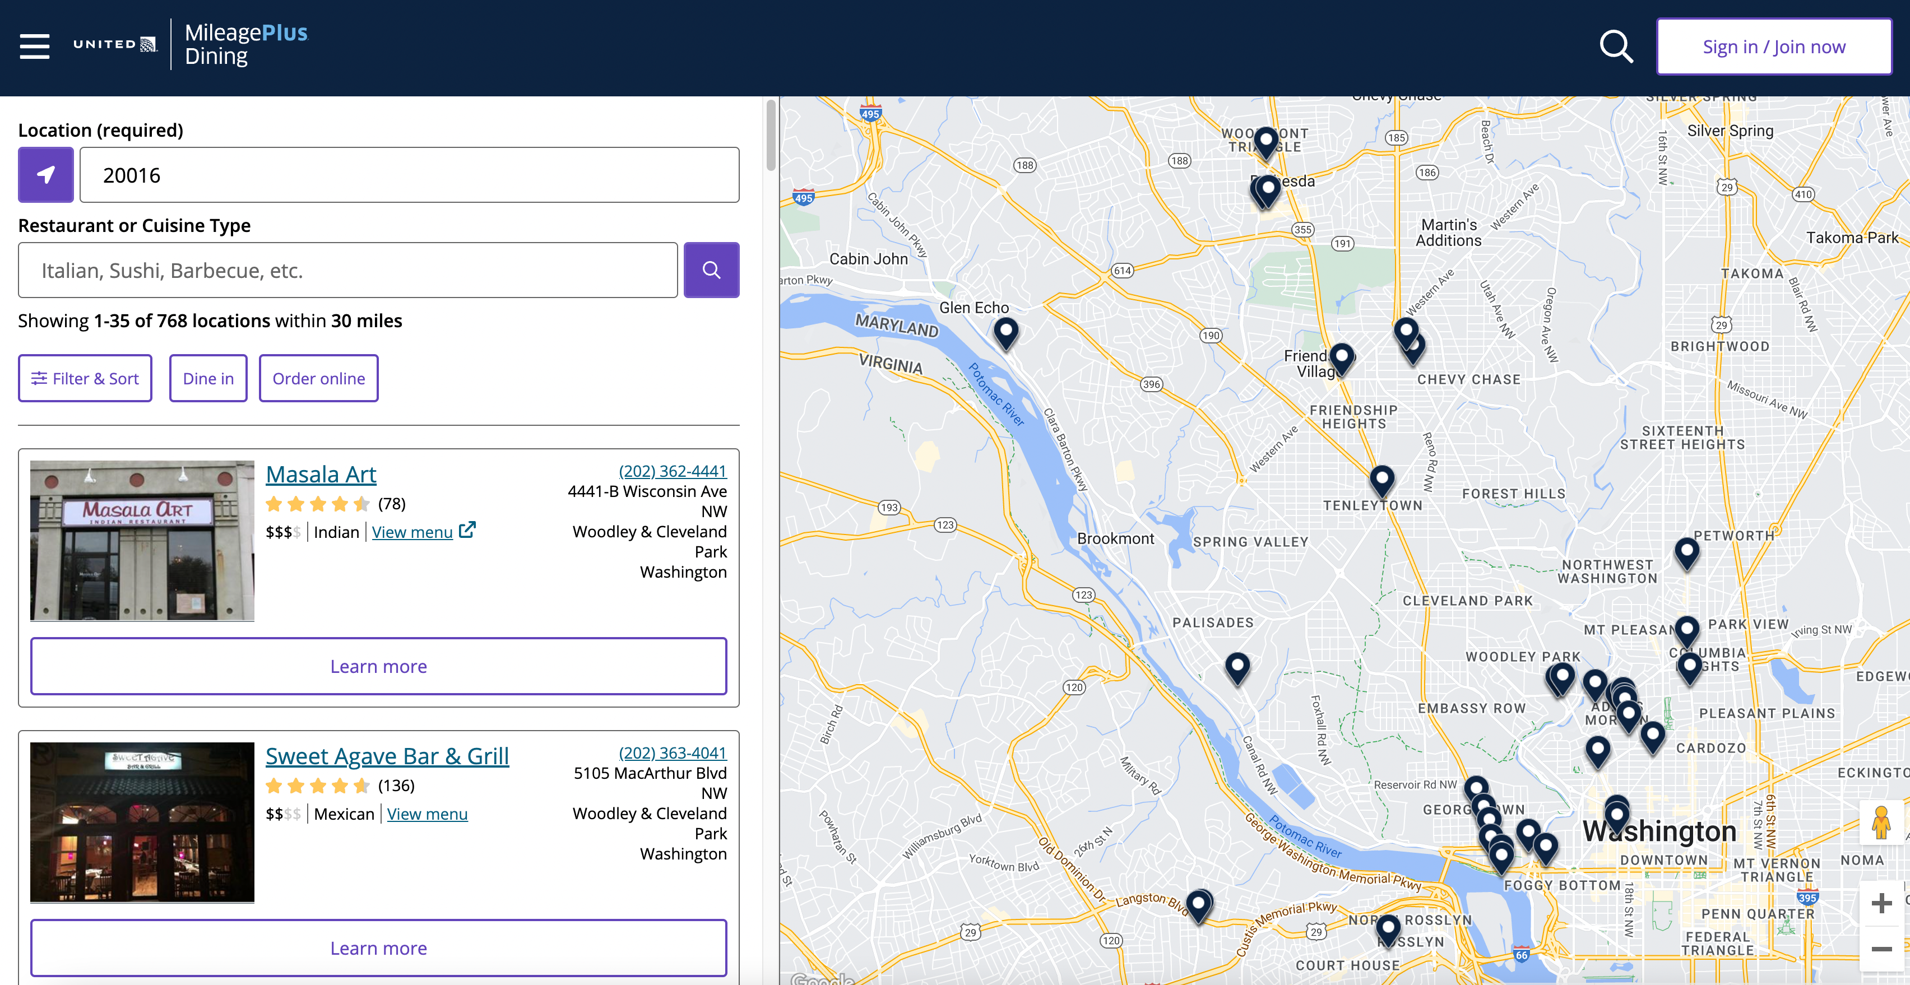Image resolution: width=1910 pixels, height=985 pixels.
Task: Click Sweet Agave star rating
Action: (317, 786)
